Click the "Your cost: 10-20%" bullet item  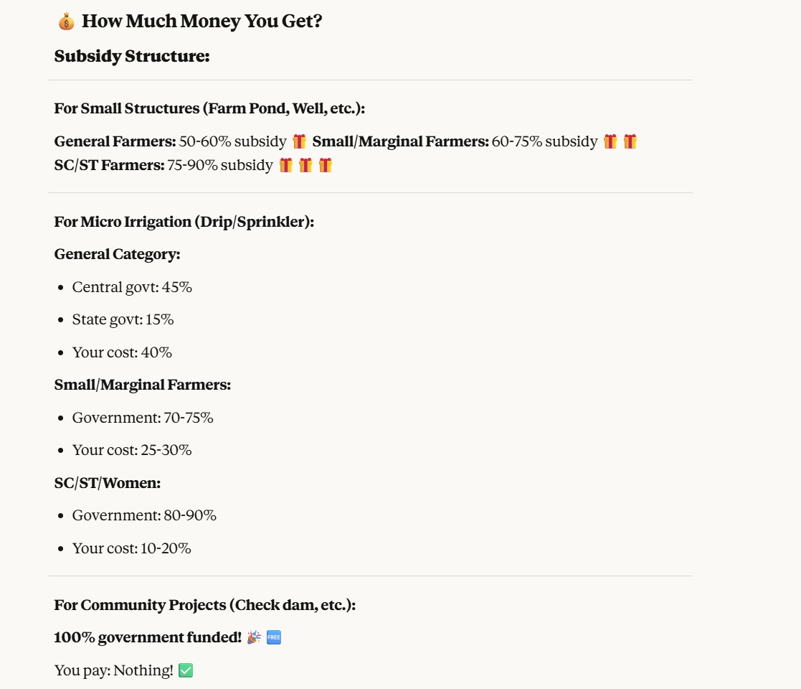point(131,548)
